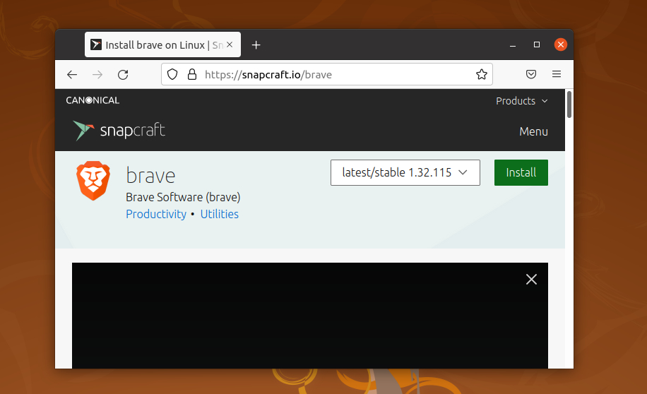Viewport: 647px width, 394px height.
Task: Click the snapcraft logo
Action: coord(119,131)
